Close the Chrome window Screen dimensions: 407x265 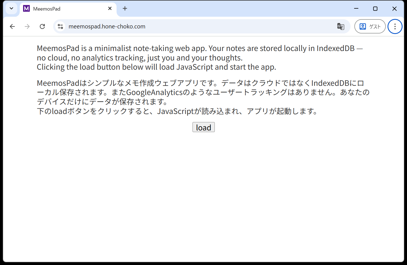click(x=394, y=9)
